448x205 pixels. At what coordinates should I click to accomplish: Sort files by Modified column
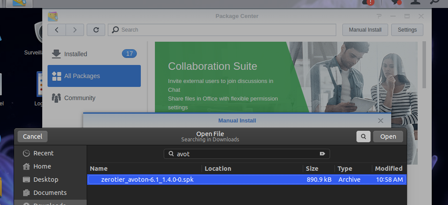pyautogui.click(x=389, y=169)
